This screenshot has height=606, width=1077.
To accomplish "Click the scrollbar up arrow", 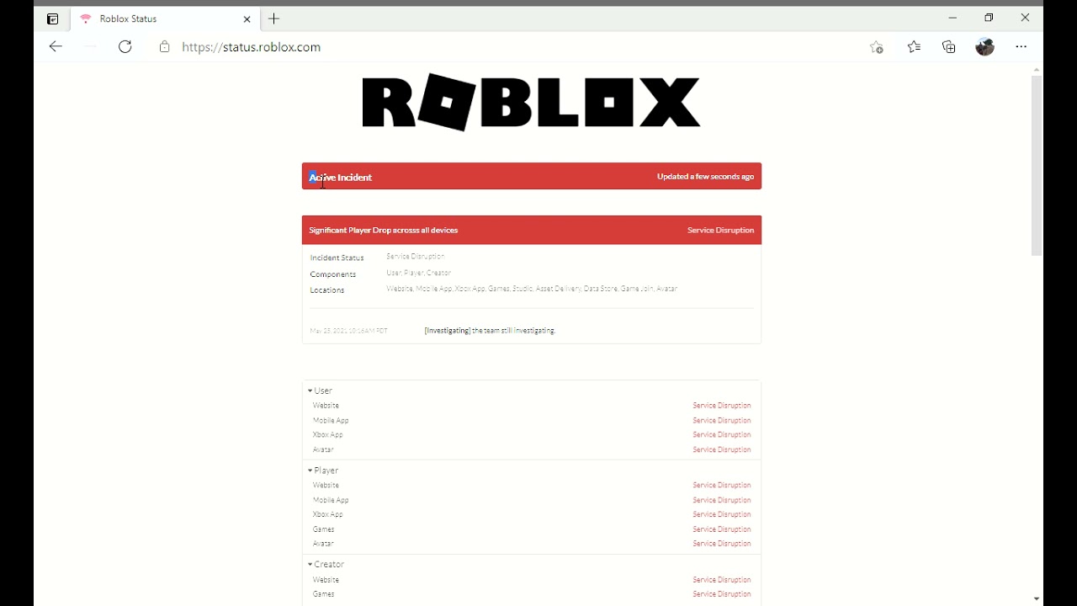I will [x=1037, y=70].
